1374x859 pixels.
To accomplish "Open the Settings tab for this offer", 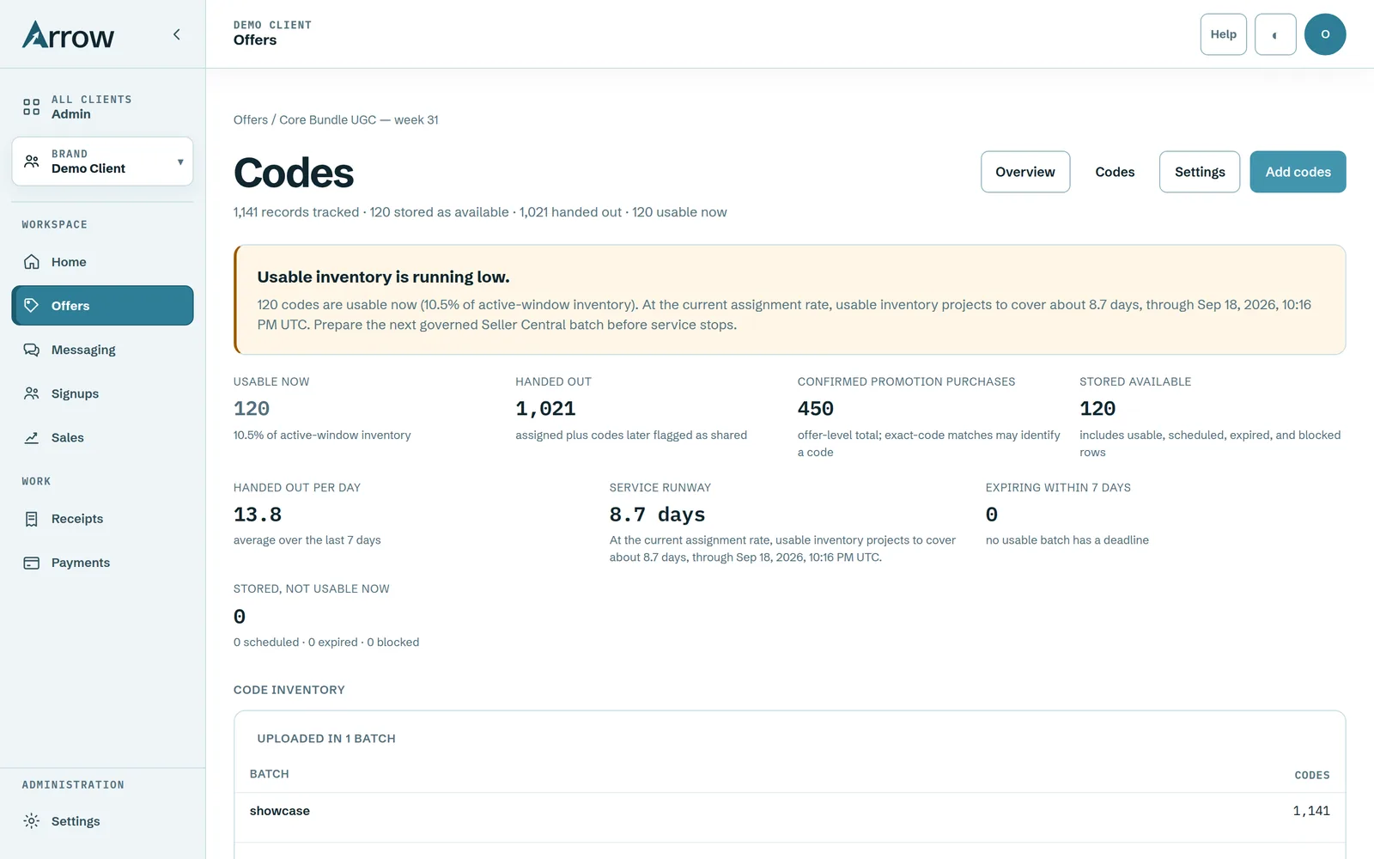I will pos(1200,172).
